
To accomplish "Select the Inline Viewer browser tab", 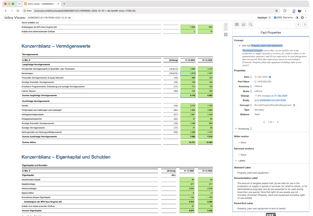I will coord(41,4).
